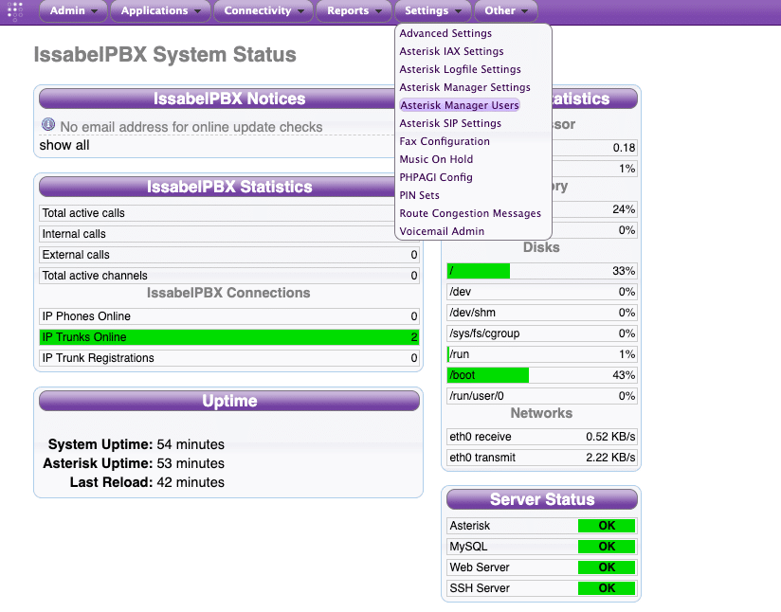This screenshot has height=612, width=781.
Task: Open the Admin dropdown menu
Action: [73, 11]
